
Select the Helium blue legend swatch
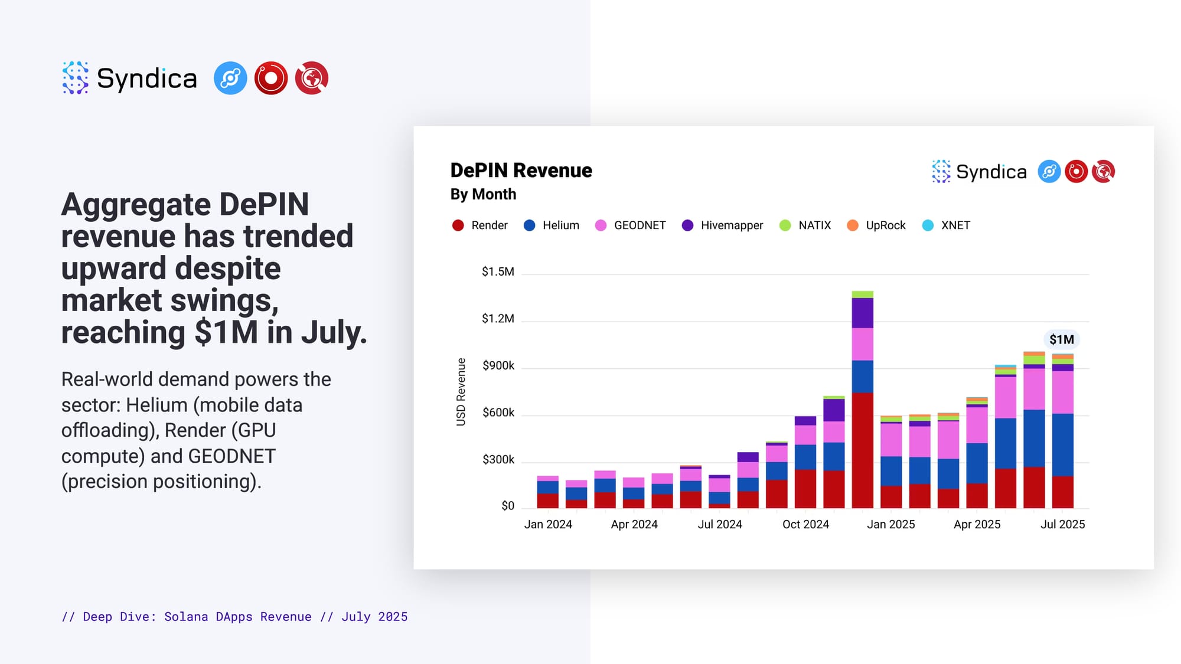[x=529, y=225]
